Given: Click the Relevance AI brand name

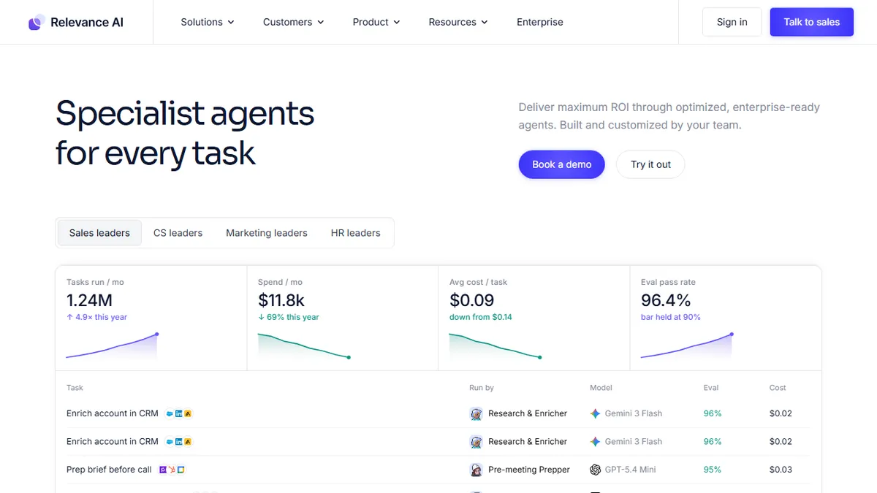Looking at the screenshot, I should 87,22.
